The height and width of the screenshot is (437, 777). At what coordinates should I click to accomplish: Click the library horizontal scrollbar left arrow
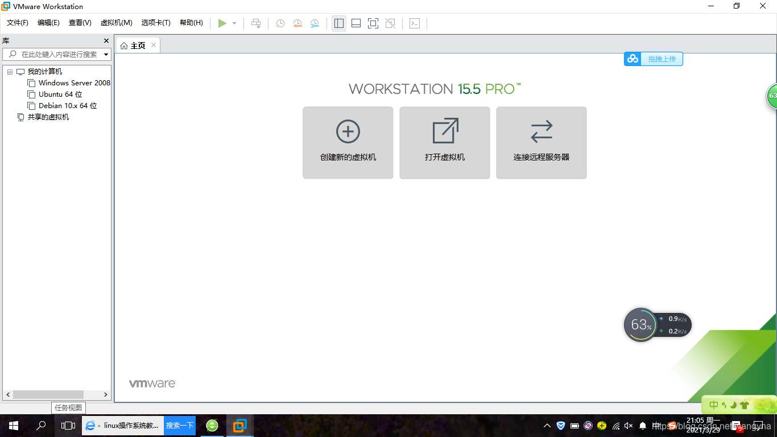(8, 394)
